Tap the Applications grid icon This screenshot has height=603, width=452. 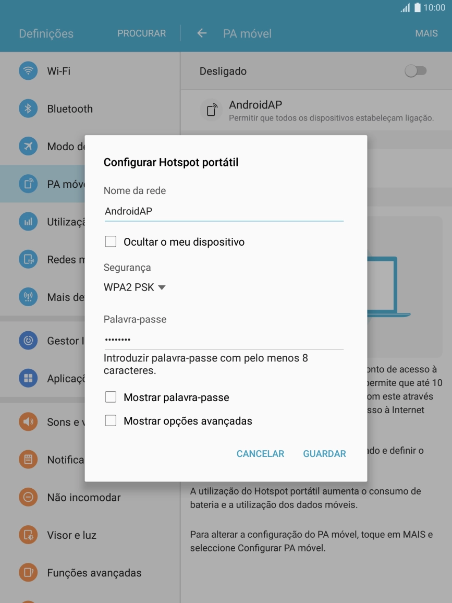click(x=28, y=378)
